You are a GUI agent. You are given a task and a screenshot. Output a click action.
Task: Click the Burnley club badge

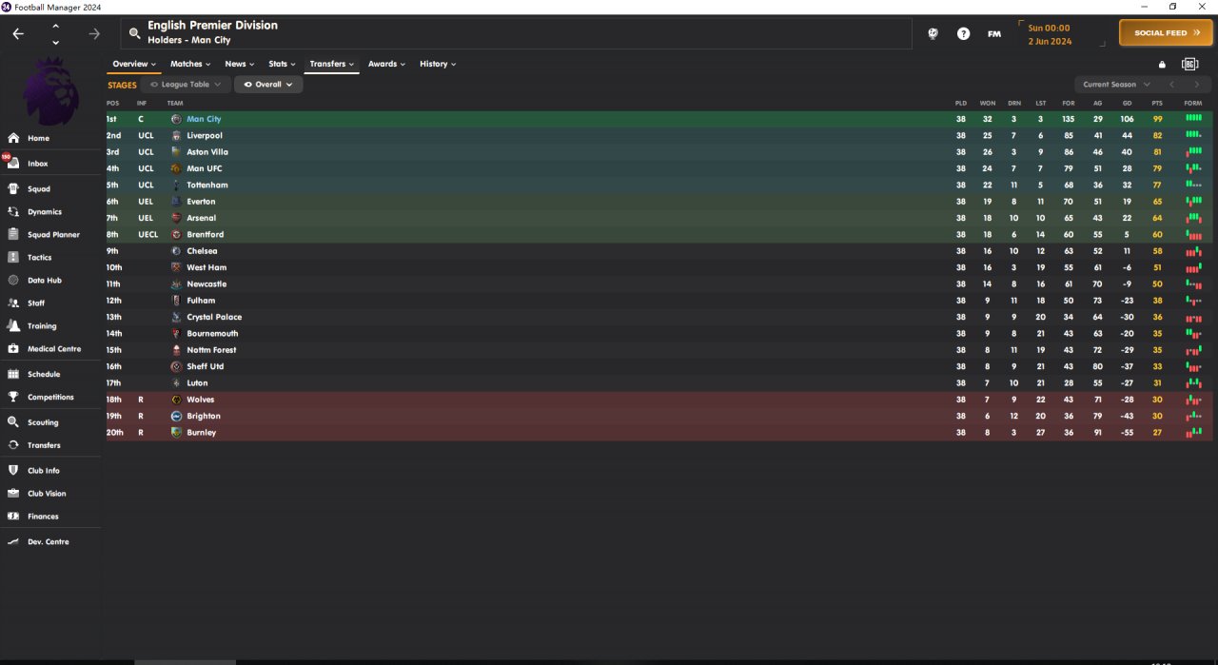pyautogui.click(x=176, y=432)
